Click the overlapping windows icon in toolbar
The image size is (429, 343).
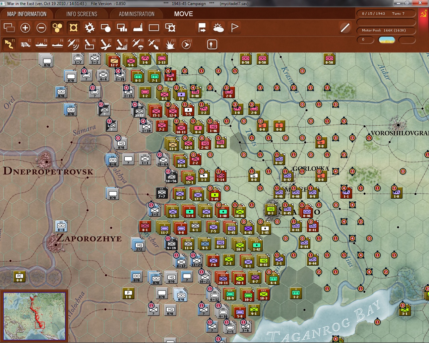point(9,28)
